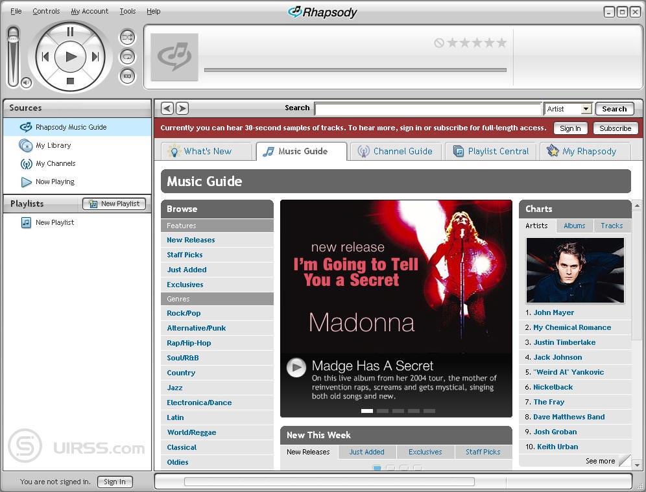This screenshot has width=646, height=492.
Task: Open the File menu
Action: (16, 11)
